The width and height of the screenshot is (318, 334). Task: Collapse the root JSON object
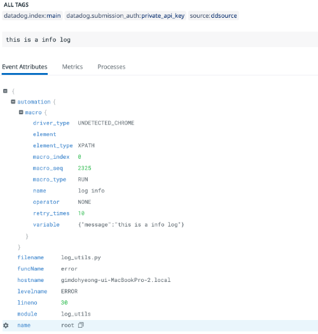click(5, 91)
